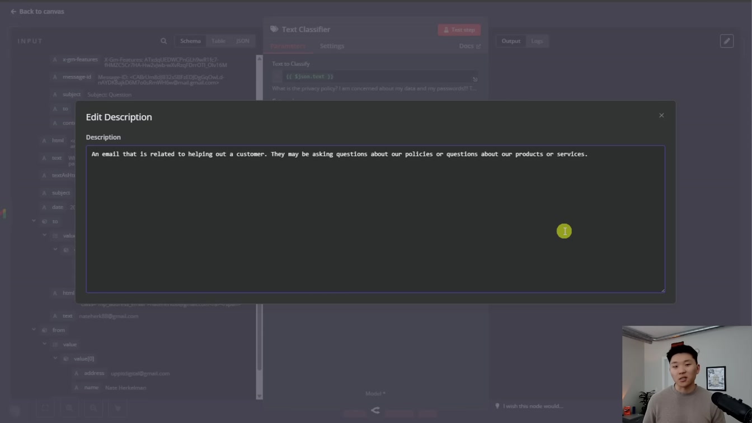Click inside the Description text area
This screenshot has height=423, width=752.
tap(375, 219)
